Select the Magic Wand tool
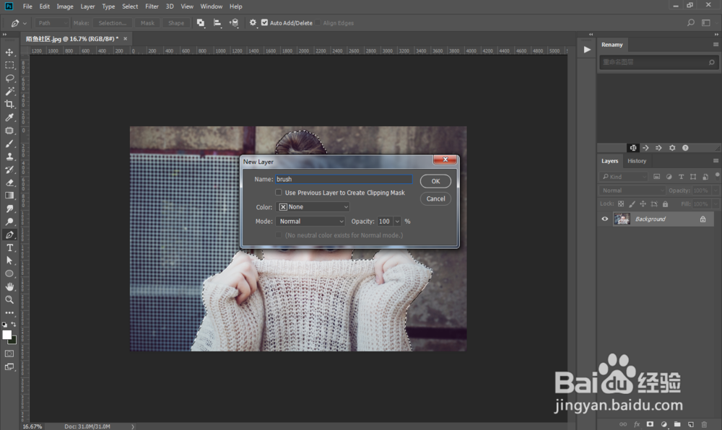This screenshot has height=430, width=722. coord(9,91)
